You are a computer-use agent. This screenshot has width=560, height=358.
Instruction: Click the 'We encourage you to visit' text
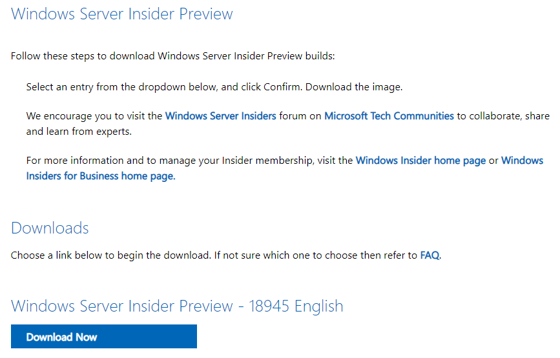[94, 116]
